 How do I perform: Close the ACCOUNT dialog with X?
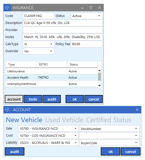point(137,110)
